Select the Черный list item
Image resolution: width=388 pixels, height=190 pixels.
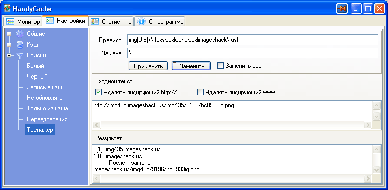click(37, 77)
